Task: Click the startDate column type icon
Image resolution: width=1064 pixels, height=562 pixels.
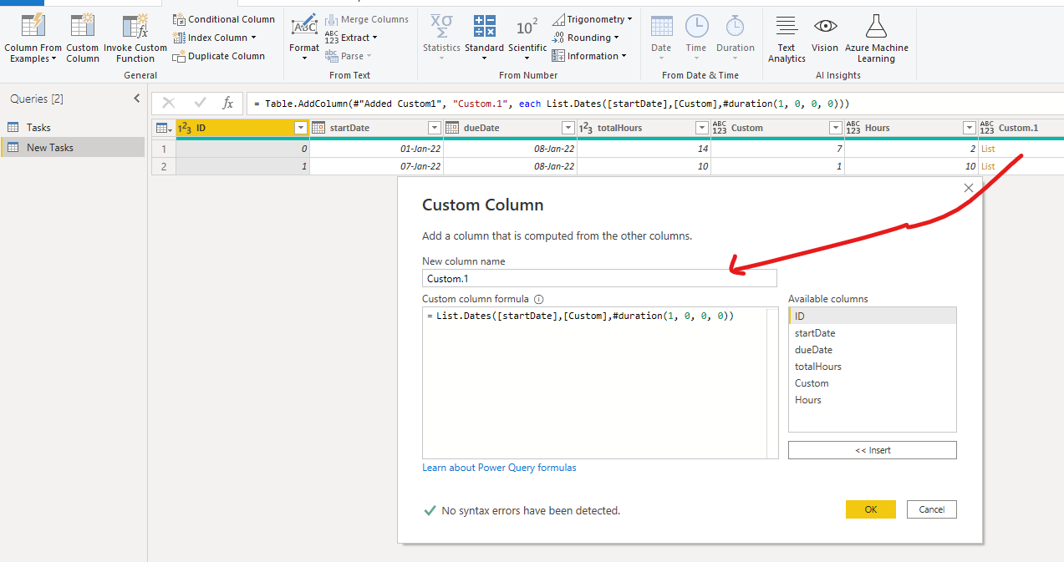Action: click(318, 128)
